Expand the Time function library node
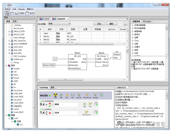 [133, 41]
